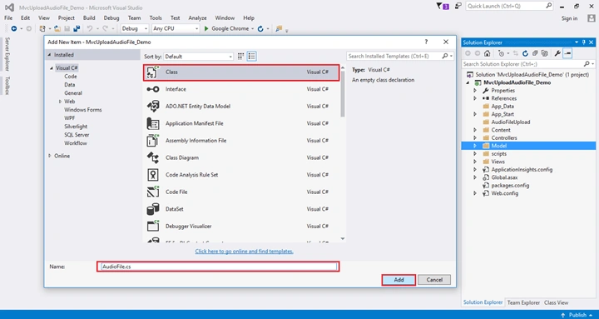Click the Cancel button

[x=434, y=280]
